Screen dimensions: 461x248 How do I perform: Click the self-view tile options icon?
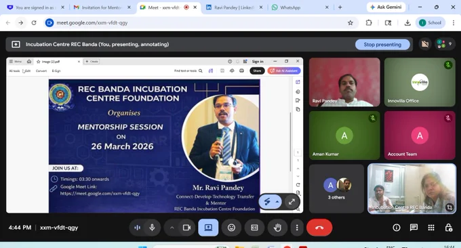click(x=449, y=207)
